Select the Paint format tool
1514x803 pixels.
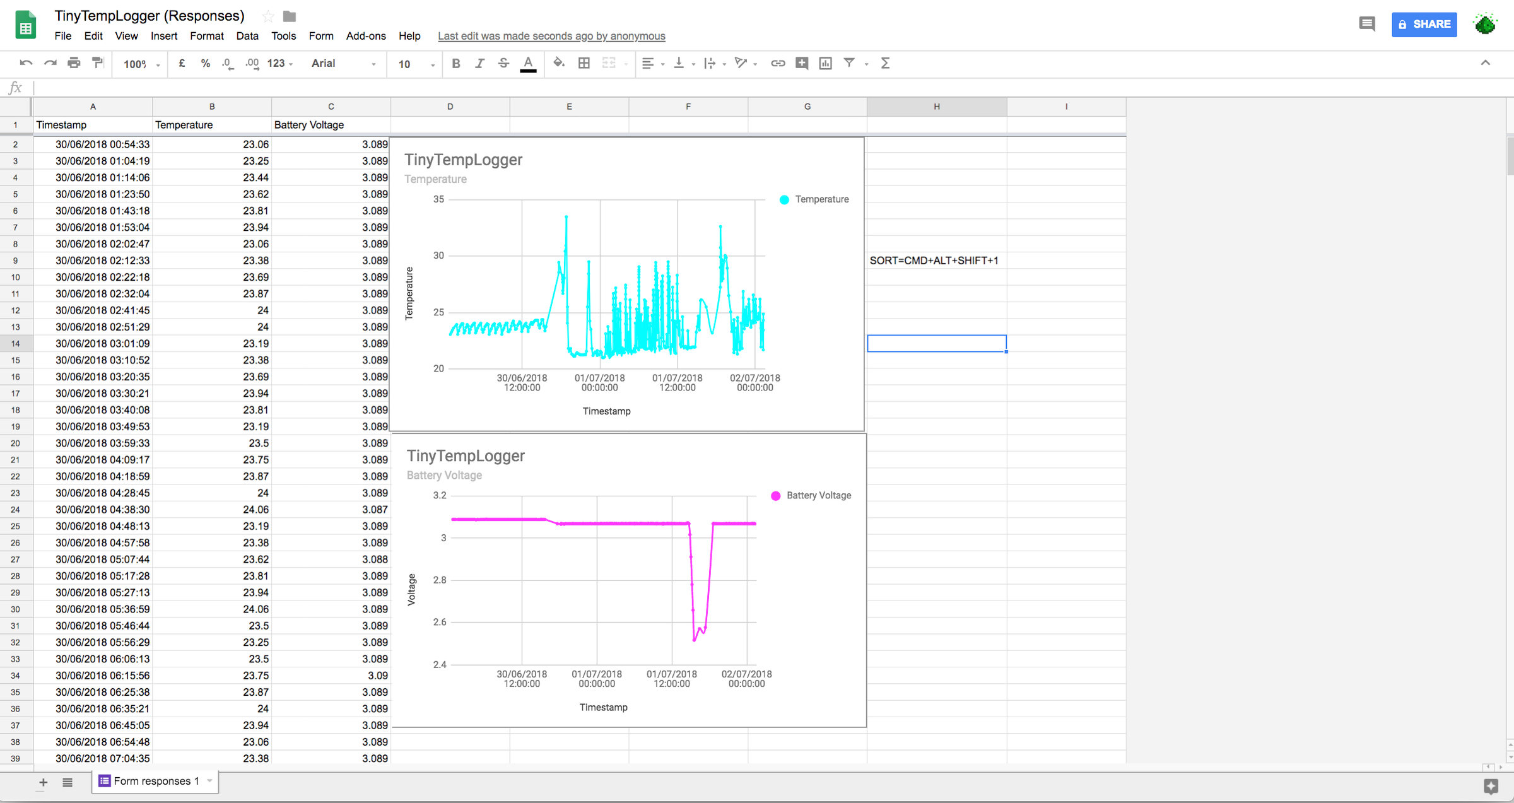pos(98,63)
